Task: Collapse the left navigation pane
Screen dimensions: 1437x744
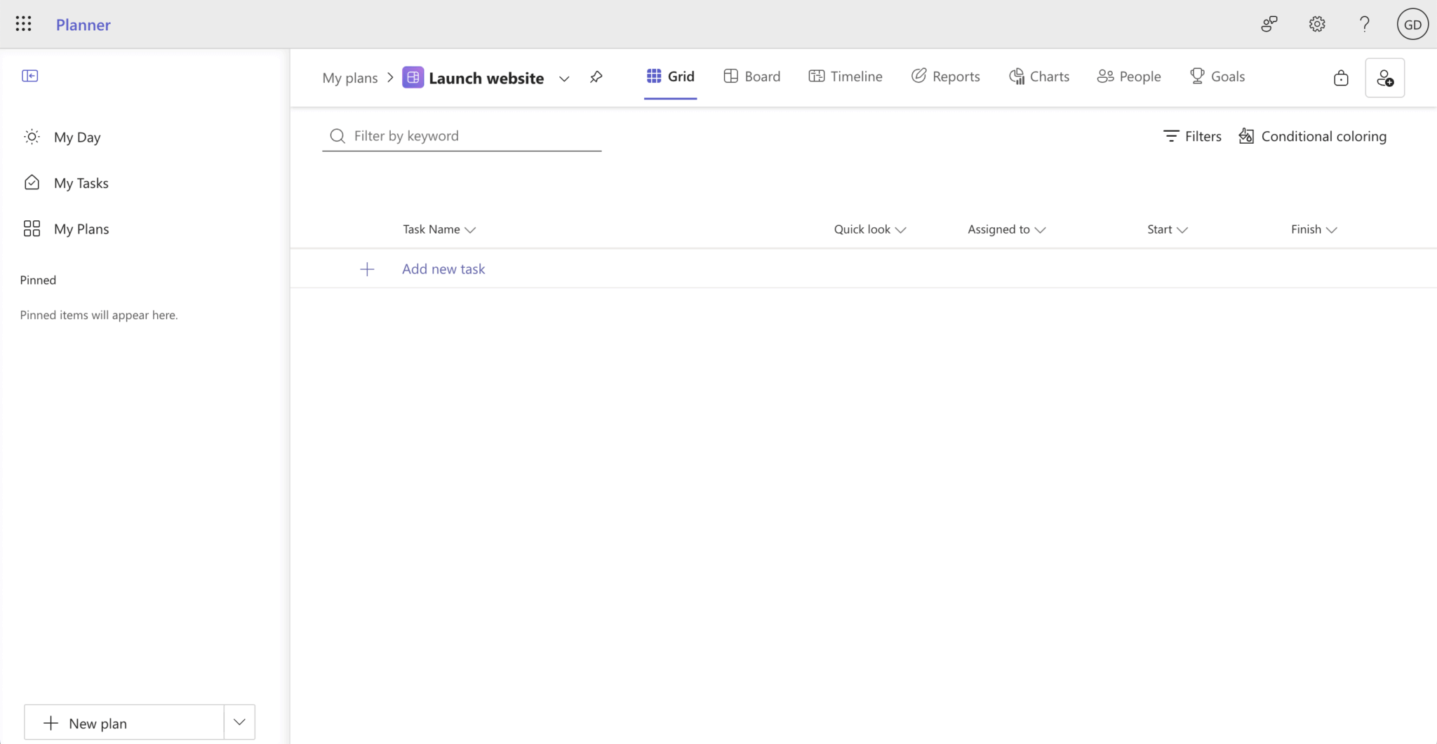Action: [29, 76]
